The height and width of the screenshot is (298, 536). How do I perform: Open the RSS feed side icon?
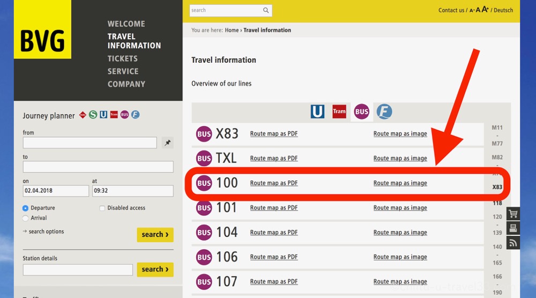tap(513, 243)
